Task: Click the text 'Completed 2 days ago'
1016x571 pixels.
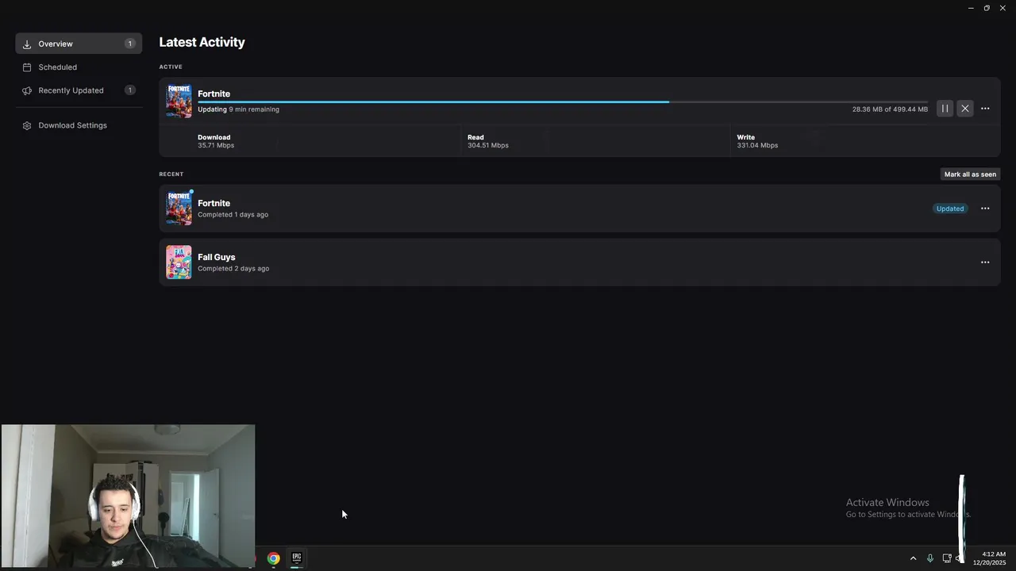Action: coord(233,269)
